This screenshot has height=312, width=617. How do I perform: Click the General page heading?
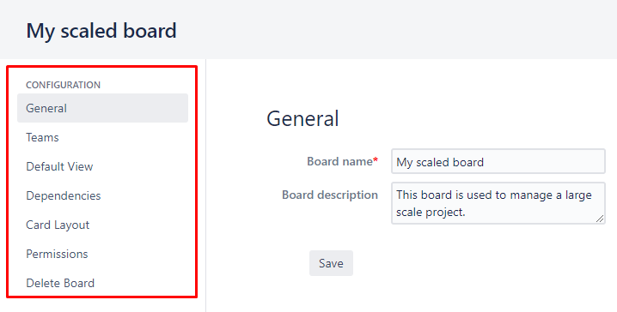[x=302, y=118]
